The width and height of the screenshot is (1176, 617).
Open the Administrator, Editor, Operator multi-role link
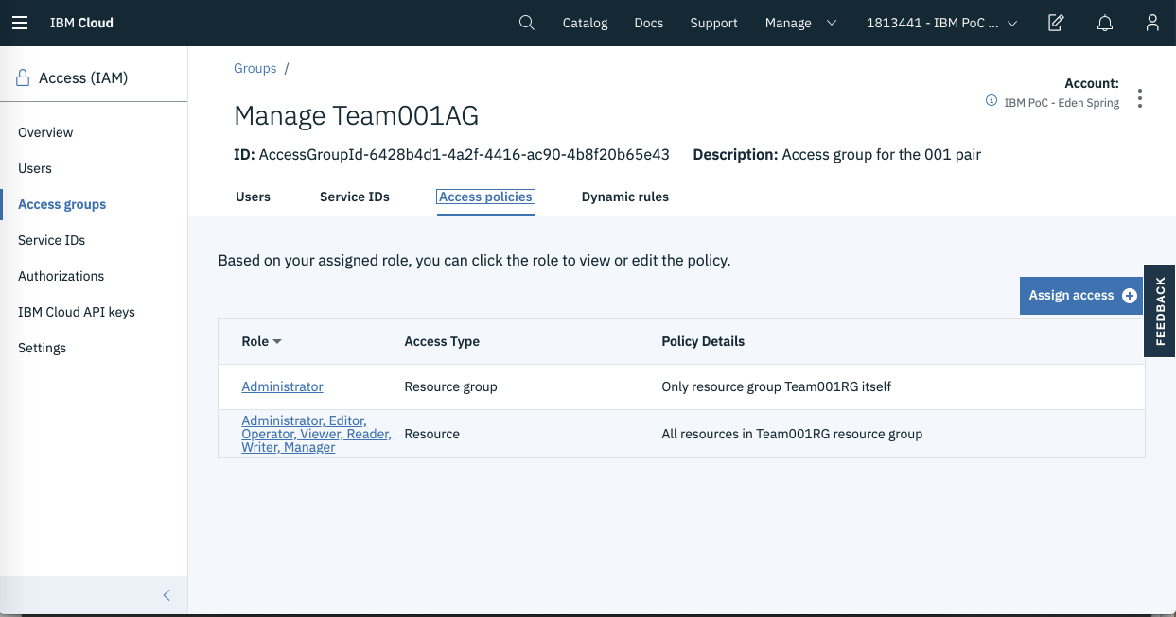pyautogui.click(x=316, y=434)
